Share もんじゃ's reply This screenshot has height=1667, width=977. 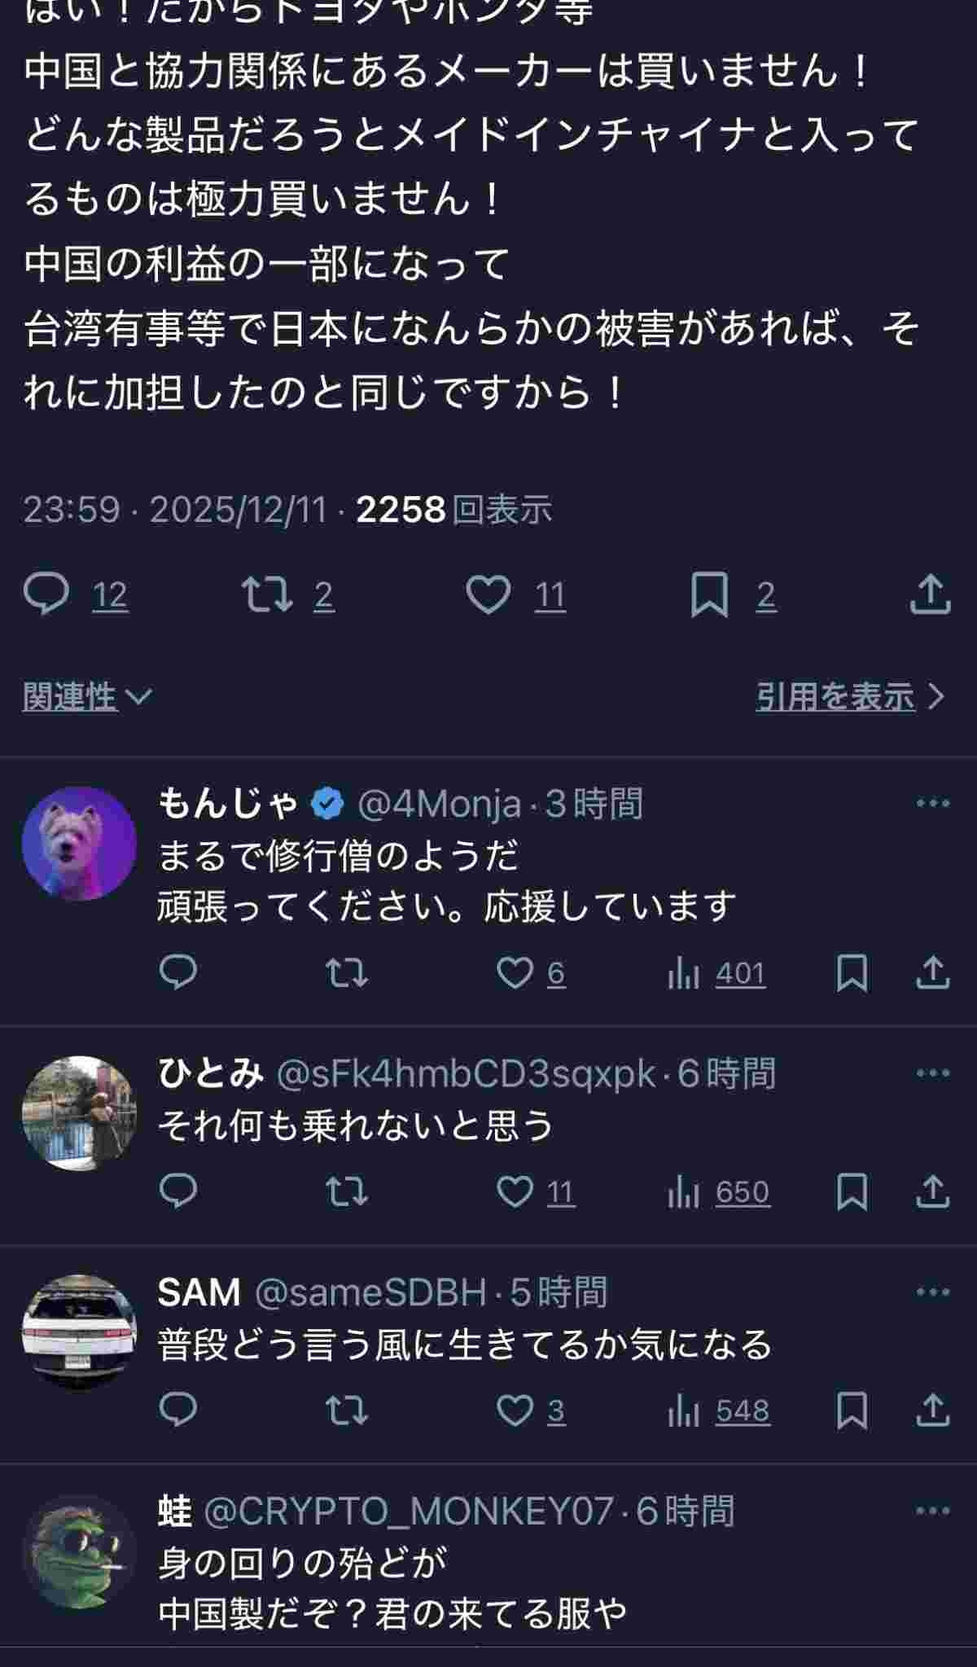point(932,972)
